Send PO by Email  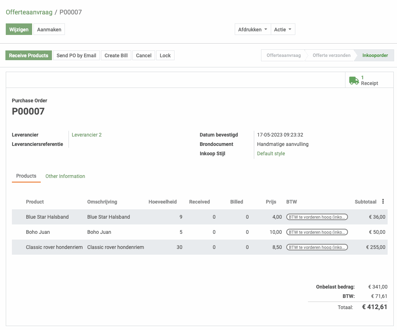tap(76, 55)
